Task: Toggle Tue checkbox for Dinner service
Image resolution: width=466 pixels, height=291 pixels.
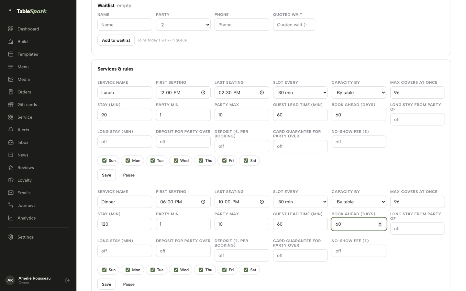Action: tap(152, 270)
